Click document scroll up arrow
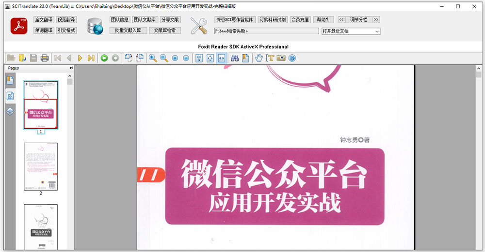The image size is (485, 252). tap(479, 69)
